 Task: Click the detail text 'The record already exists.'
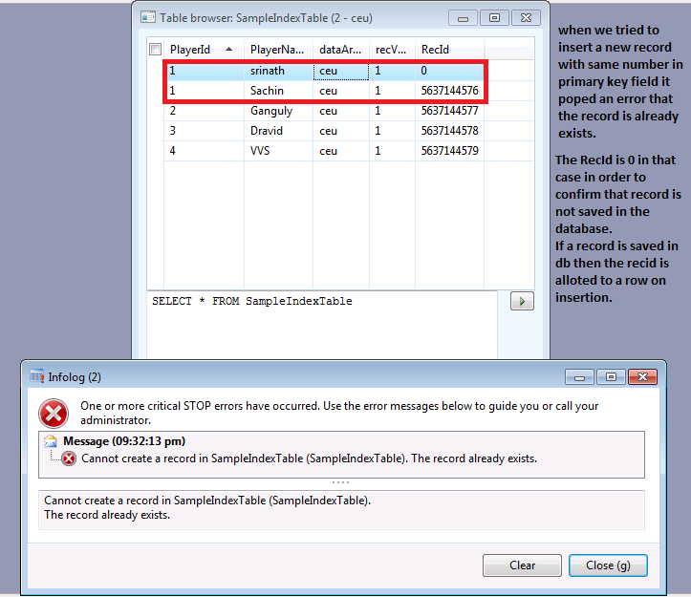pos(107,515)
